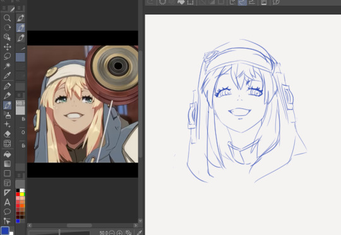The width and height of the screenshot is (341, 235).
Task: Select the Operation object cube tool
Action: (x=7, y=37)
